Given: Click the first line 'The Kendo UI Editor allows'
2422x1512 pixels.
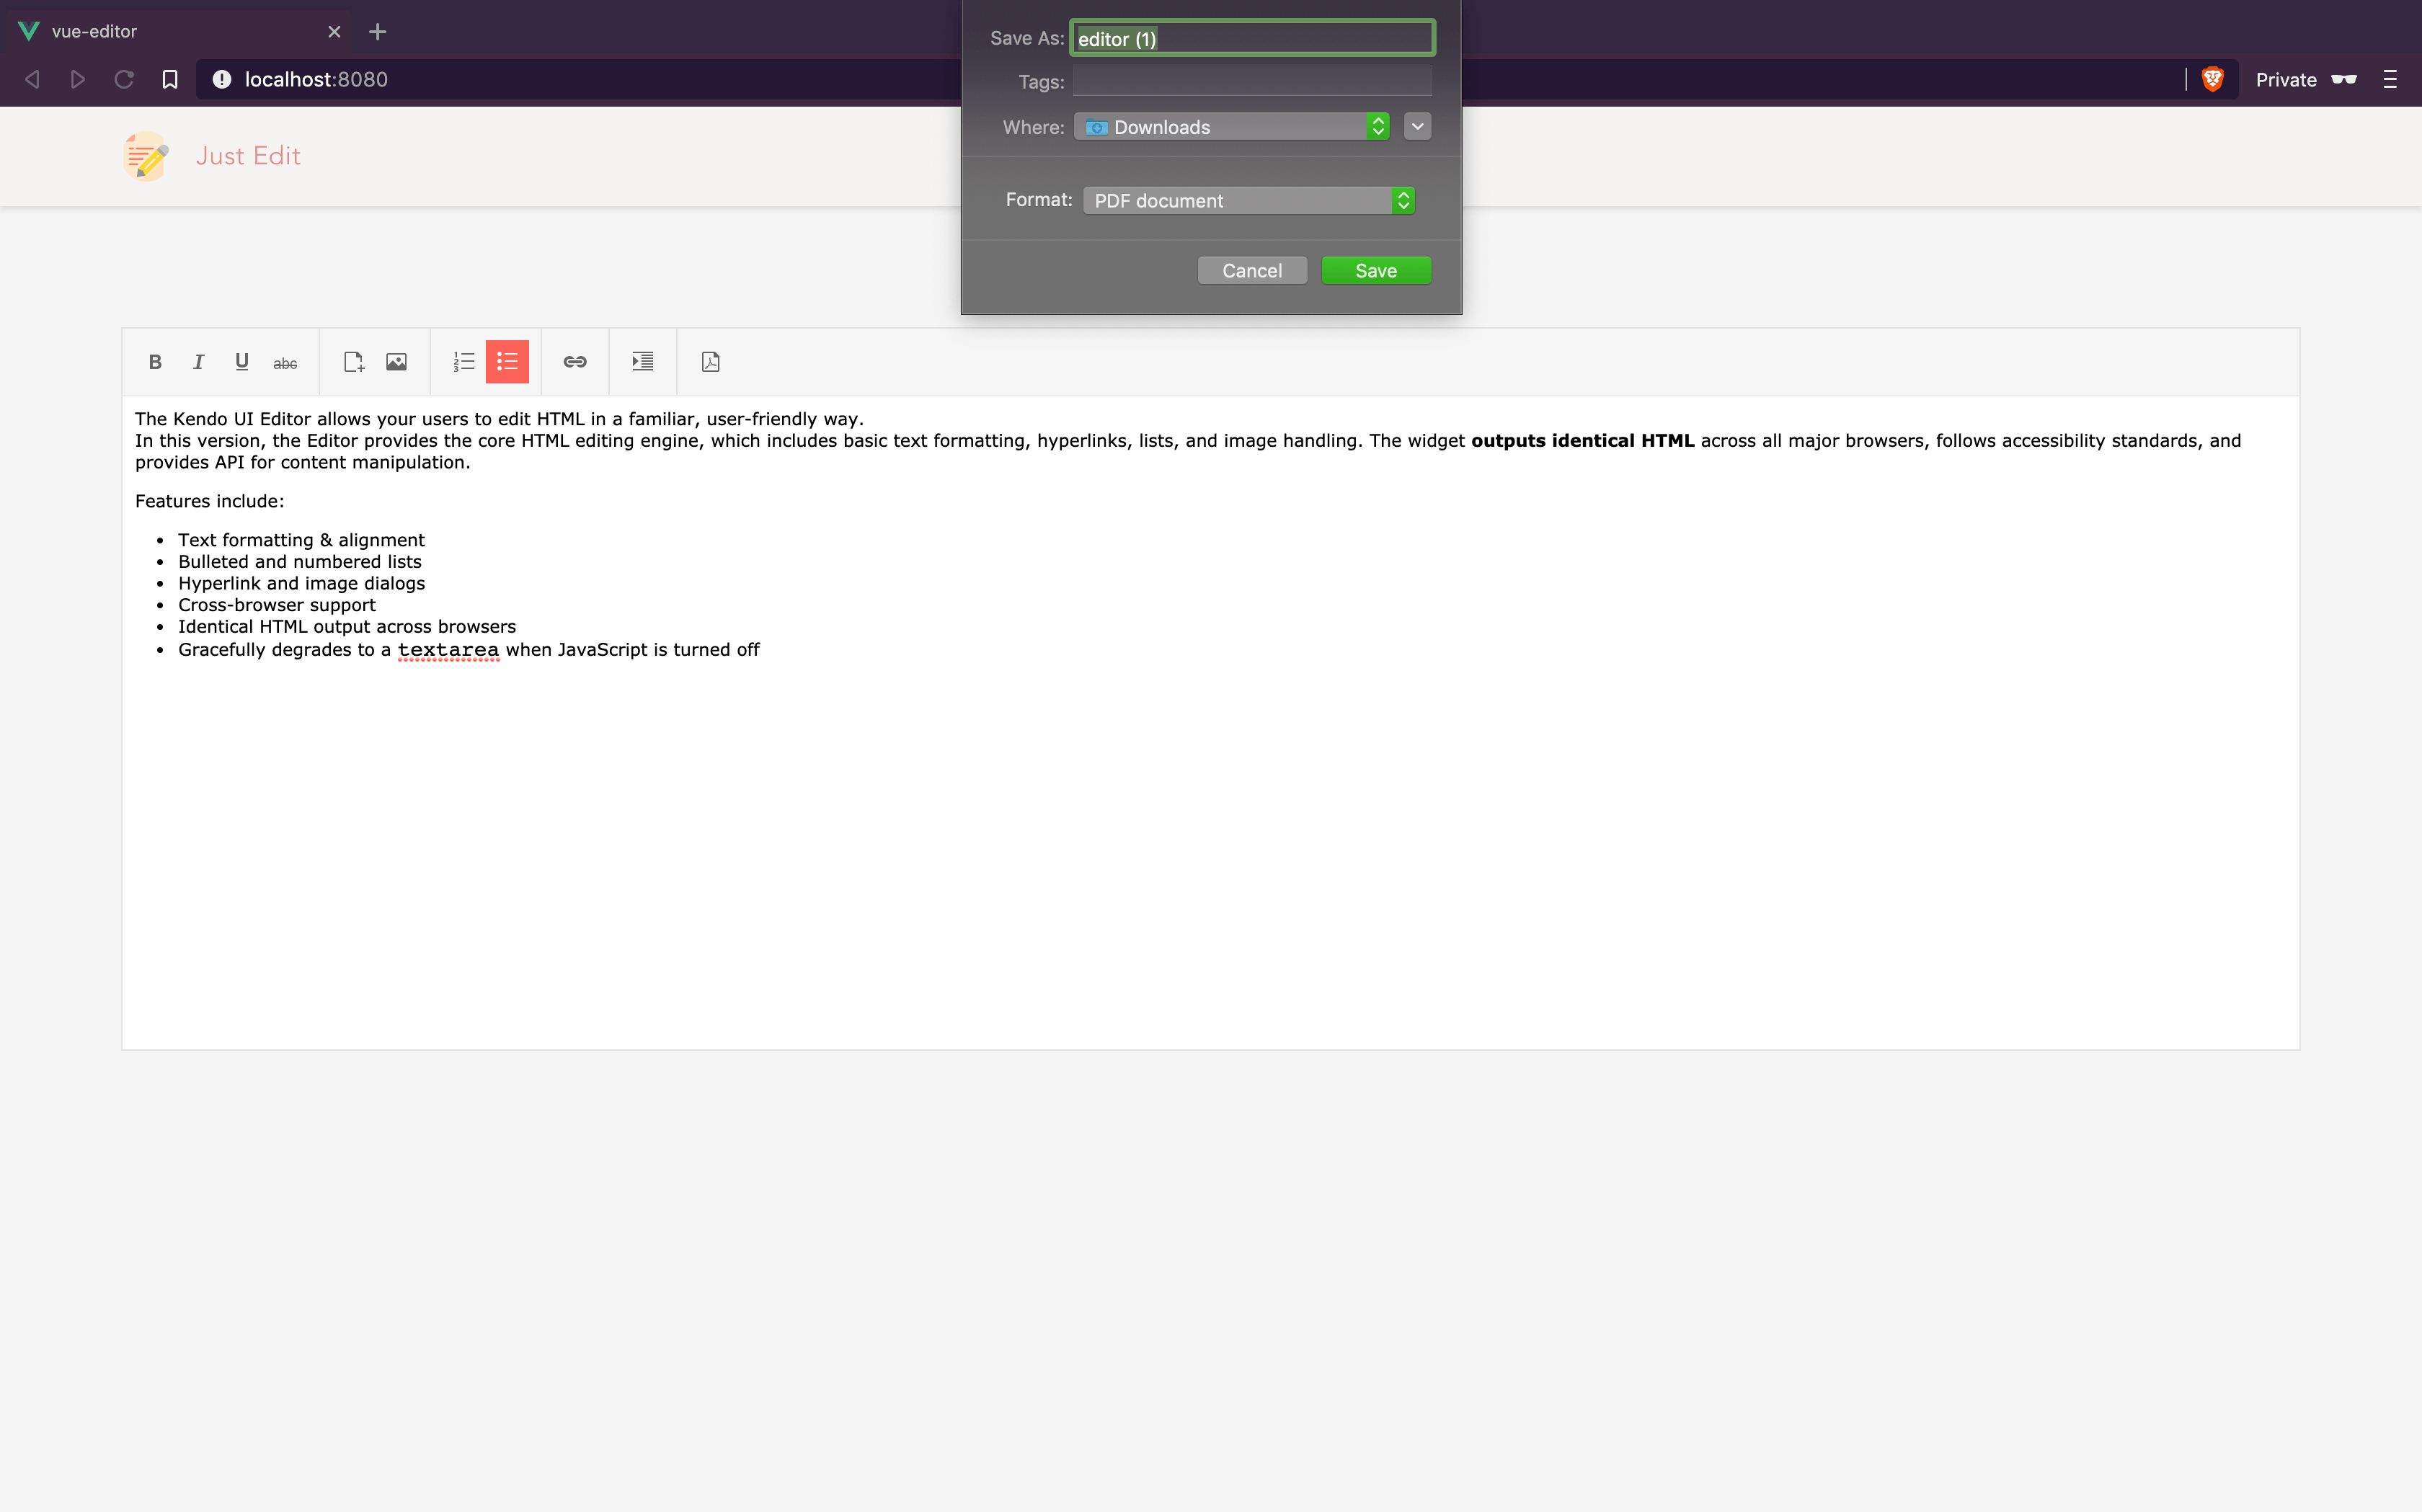Looking at the screenshot, I should (x=499, y=419).
